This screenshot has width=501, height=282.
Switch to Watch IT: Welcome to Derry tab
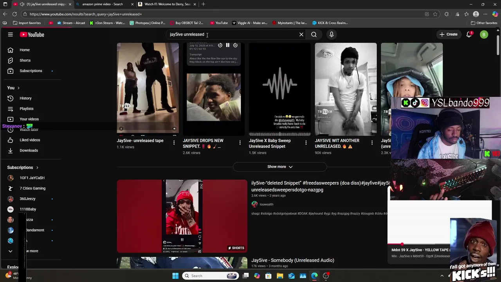click(168, 4)
